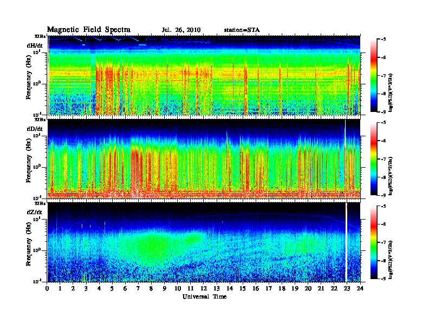Click the 10^0 frequency tick of dH/dt panel
The height and width of the screenshot is (331, 429).
37,83
